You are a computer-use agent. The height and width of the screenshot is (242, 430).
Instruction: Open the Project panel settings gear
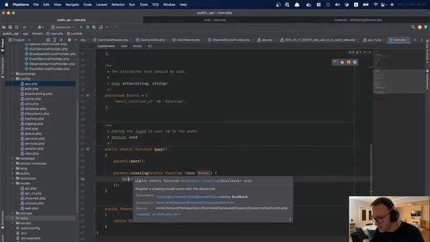click(69, 40)
